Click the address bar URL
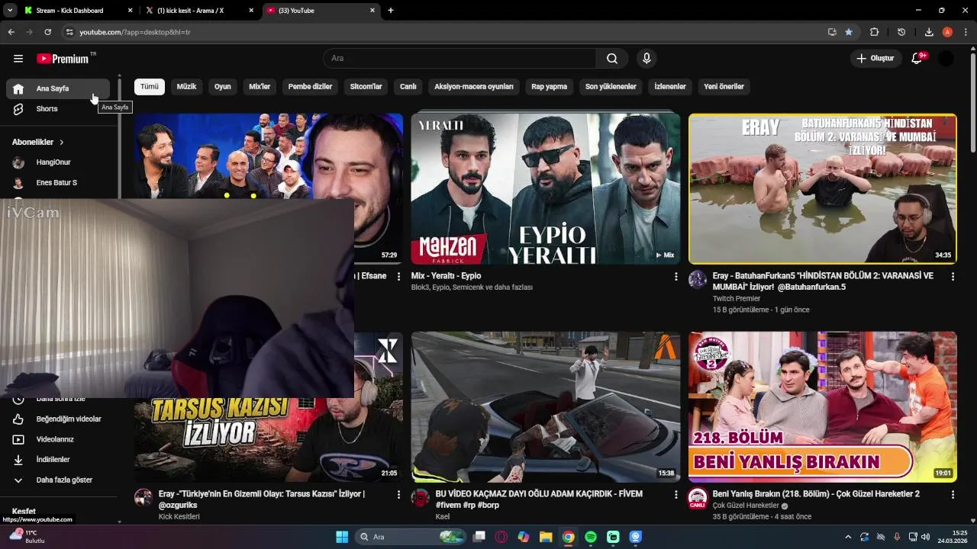 (x=135, y=32)
